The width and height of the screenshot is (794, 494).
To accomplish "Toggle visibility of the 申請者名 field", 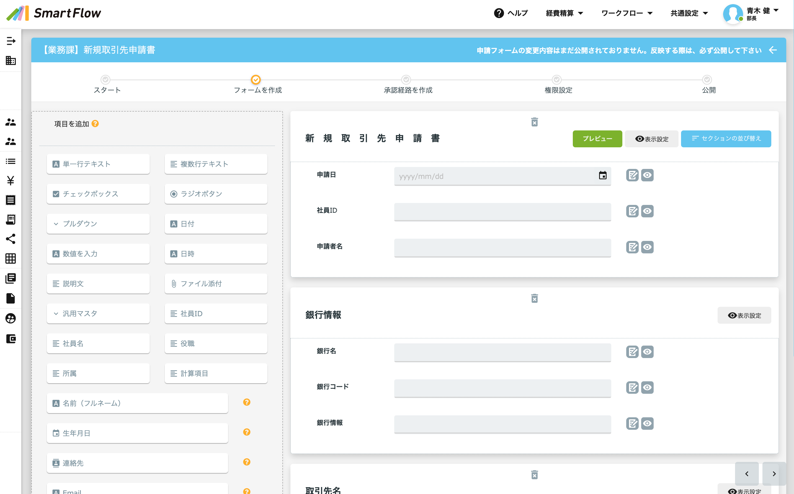I will point(647,247).
